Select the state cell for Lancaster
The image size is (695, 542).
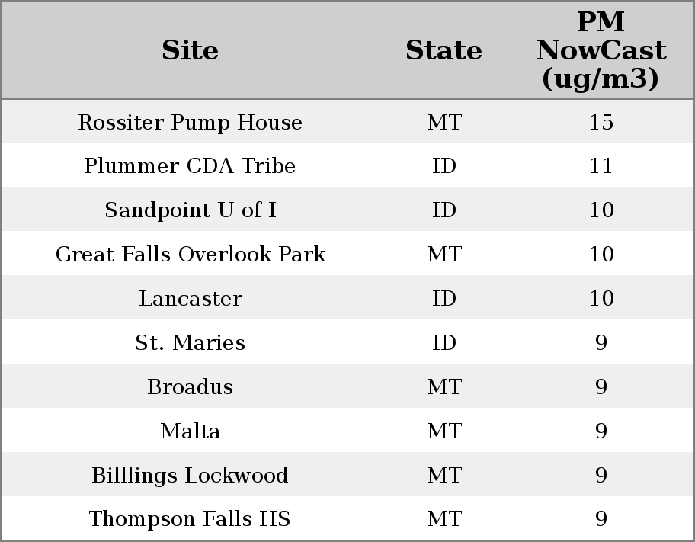click(444, 299)
